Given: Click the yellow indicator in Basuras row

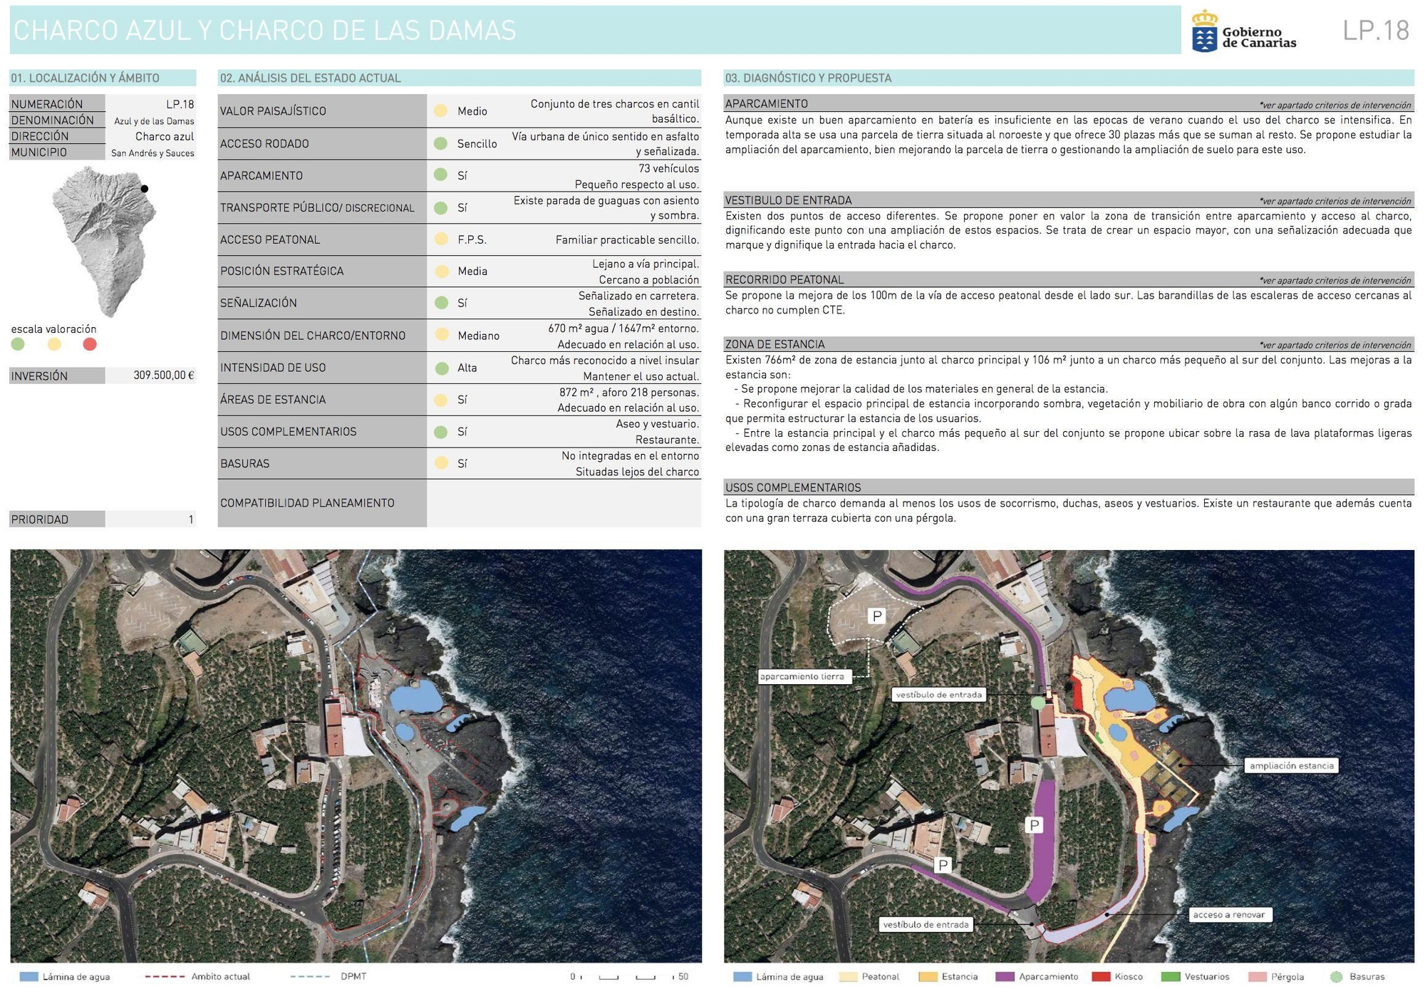Looking at the screenshot, I should pyautogui.click(x=441, y=463).
